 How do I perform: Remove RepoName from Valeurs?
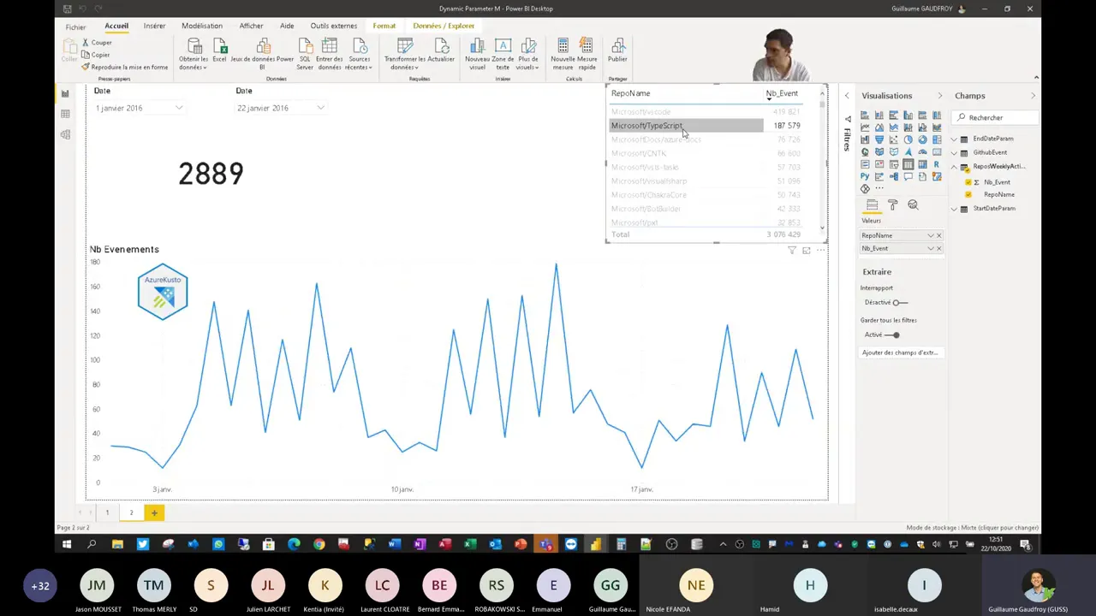click(x=938, y=235)
